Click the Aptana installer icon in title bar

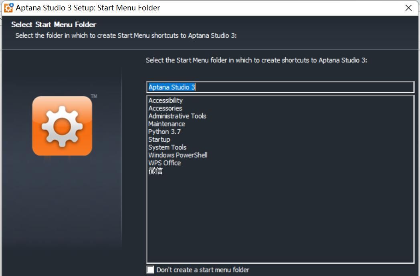[8, 8]
